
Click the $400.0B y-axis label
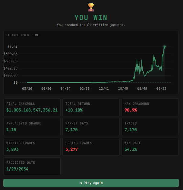click(x=11, y=68)
